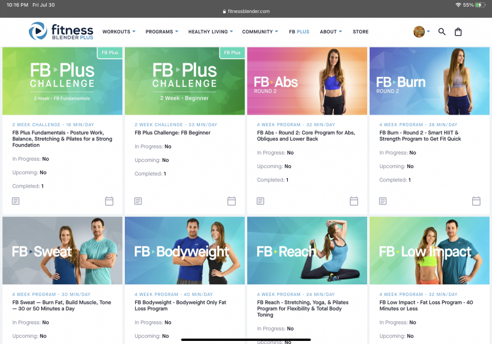
Task: Open the site search magnifier icon
Action: 442,32
